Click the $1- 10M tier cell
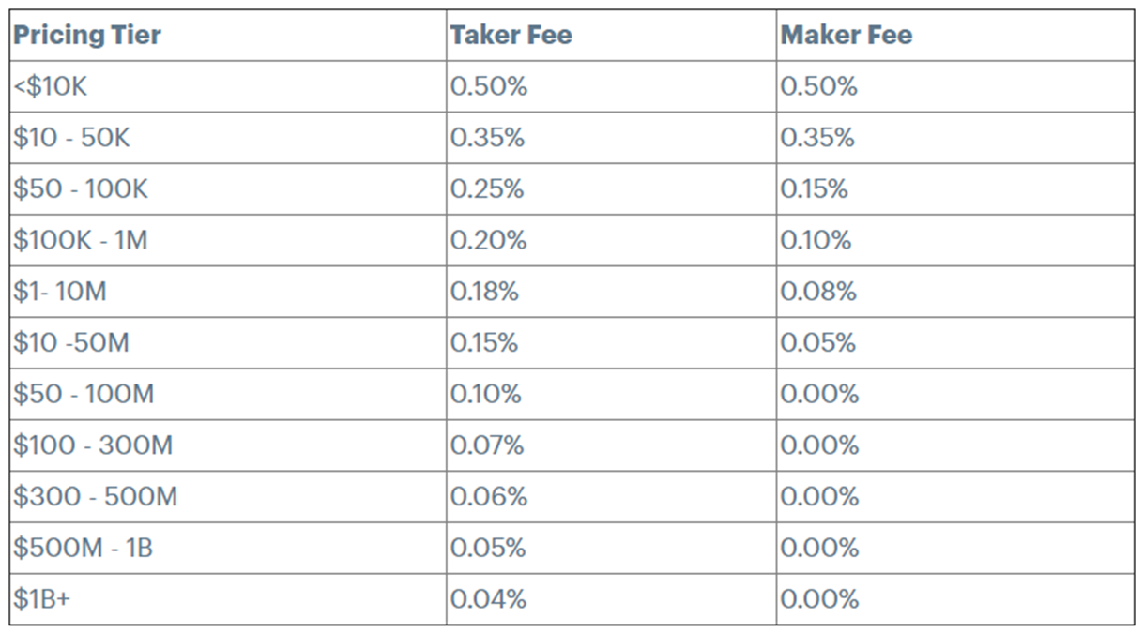The height and width of the screenshot is (633, 1144). (228, 292)
